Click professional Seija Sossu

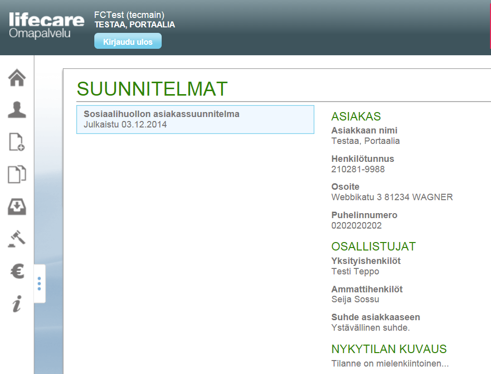(x=355, y=299)
